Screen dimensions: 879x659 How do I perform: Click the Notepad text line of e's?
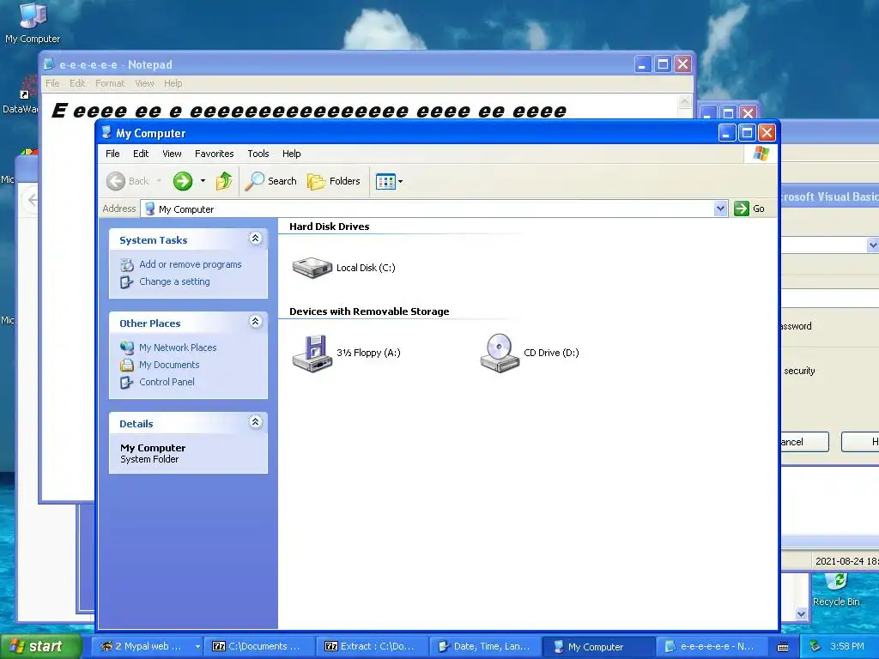pyautogui.click(x=308, y=111)
